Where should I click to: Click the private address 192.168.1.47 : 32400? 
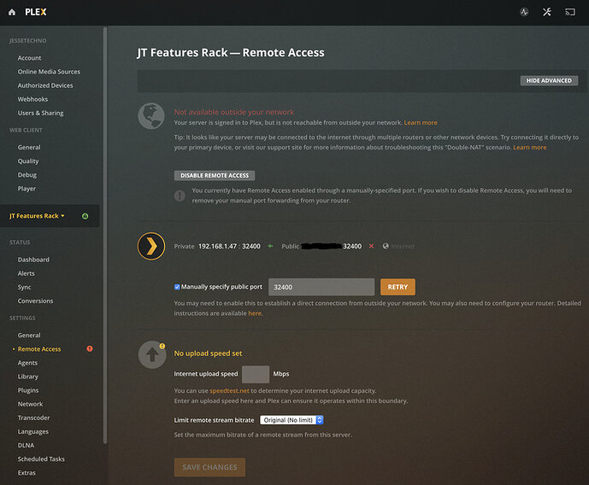tap(229, 247)
